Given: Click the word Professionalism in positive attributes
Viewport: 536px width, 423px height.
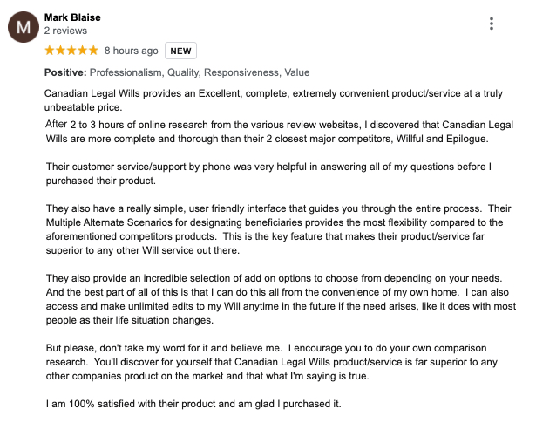Looking at the screenshot, I should (126, 72).
